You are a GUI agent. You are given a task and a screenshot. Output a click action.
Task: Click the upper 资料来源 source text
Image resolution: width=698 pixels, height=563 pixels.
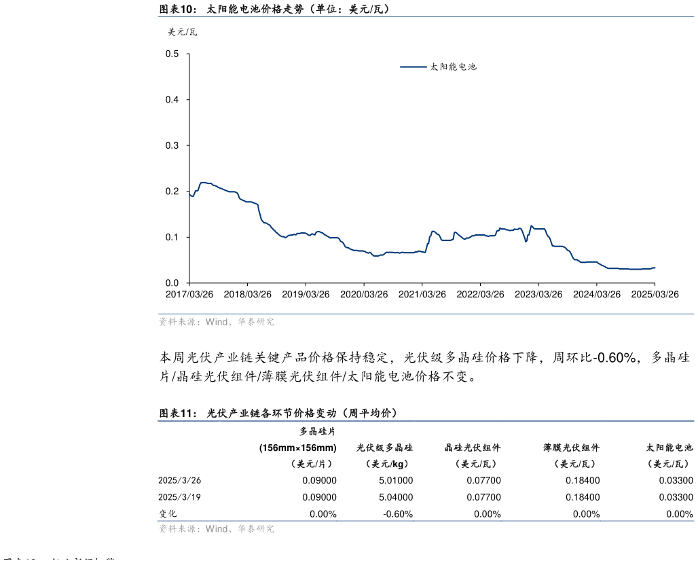[x=217, y=322]
